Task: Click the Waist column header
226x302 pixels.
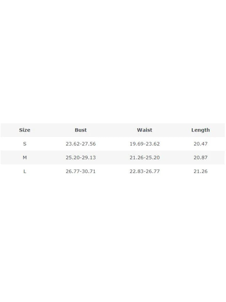Action: tap(144, 130)
